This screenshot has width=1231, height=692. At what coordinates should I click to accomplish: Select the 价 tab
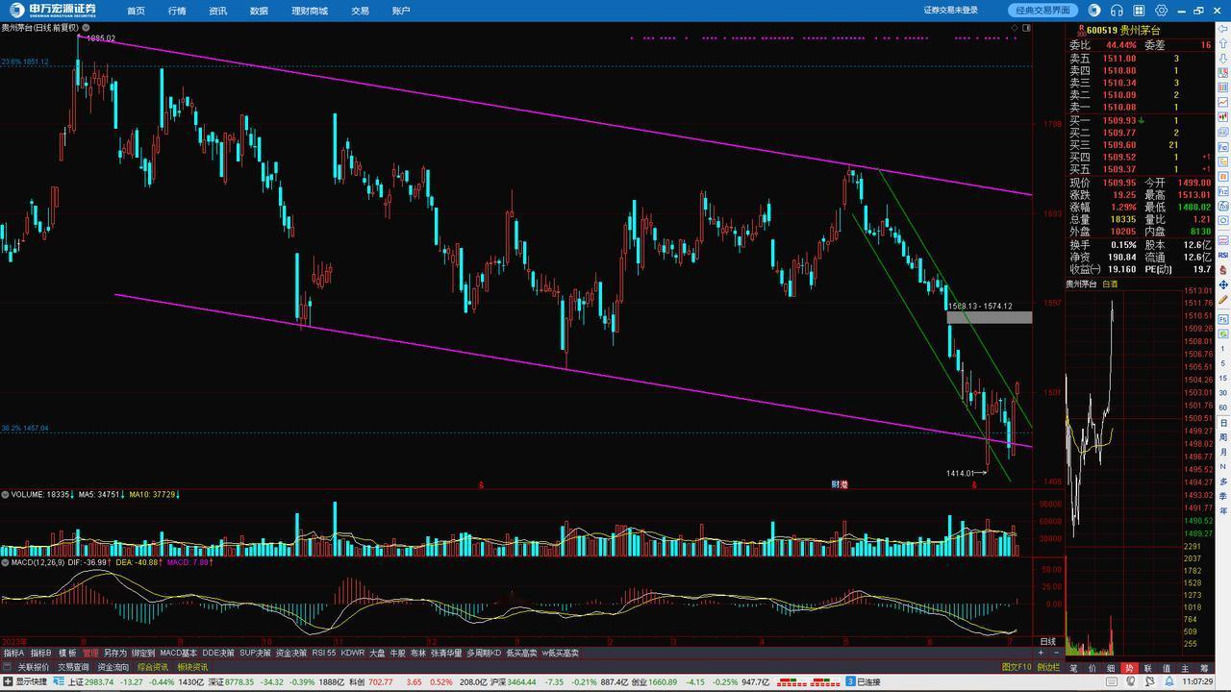(x=1092, y=668)
